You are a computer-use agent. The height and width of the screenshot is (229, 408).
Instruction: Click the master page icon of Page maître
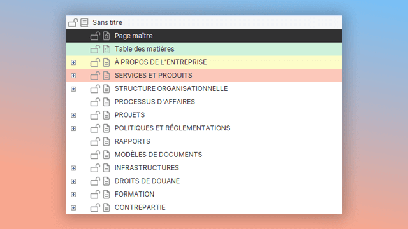click(x=106, y=36)
